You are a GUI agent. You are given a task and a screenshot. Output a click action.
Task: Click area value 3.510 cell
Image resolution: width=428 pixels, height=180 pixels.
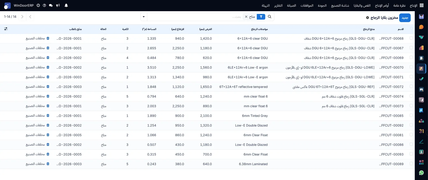click(151, 67)
